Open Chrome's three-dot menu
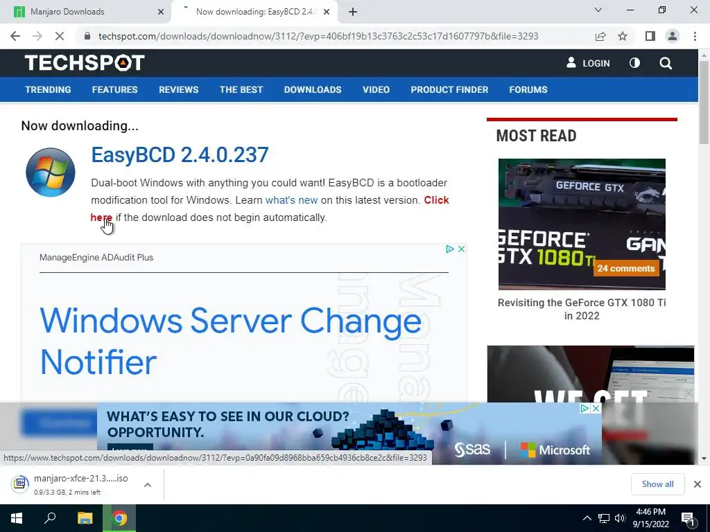This screenshot has width=710, height=532. coord(695,36)
